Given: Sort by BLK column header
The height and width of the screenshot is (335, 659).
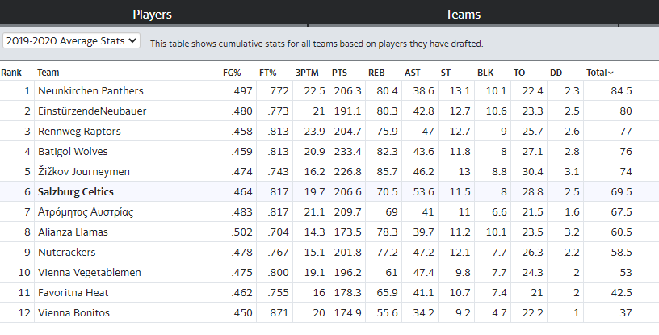Looking at the screenshot, I should (x=485, y=73).
